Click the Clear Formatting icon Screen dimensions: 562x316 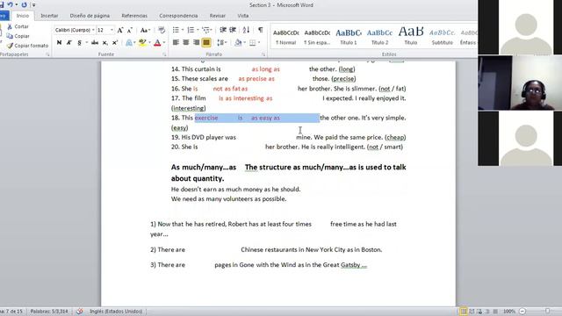click(x=162, y=30)
